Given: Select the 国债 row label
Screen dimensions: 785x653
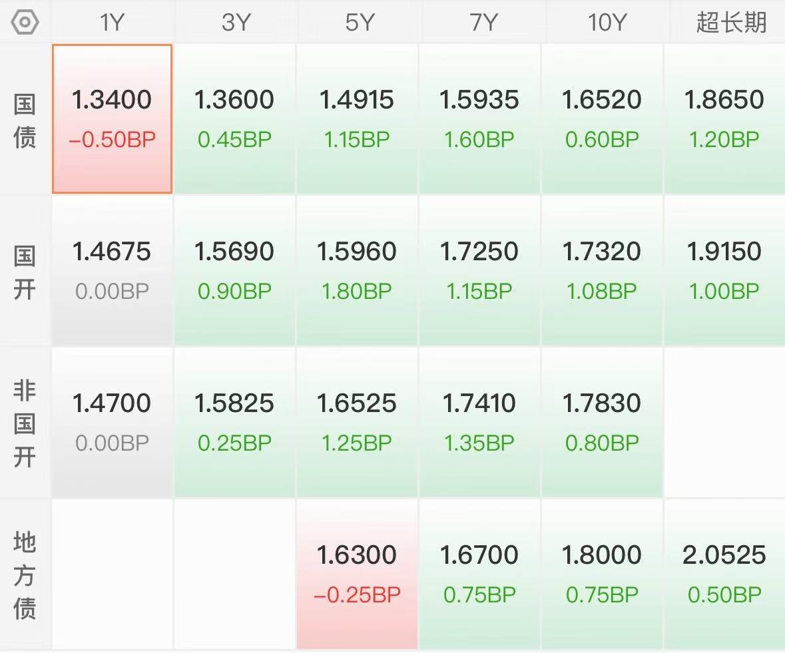Looking at the screenshot, I should pos(25,121).
